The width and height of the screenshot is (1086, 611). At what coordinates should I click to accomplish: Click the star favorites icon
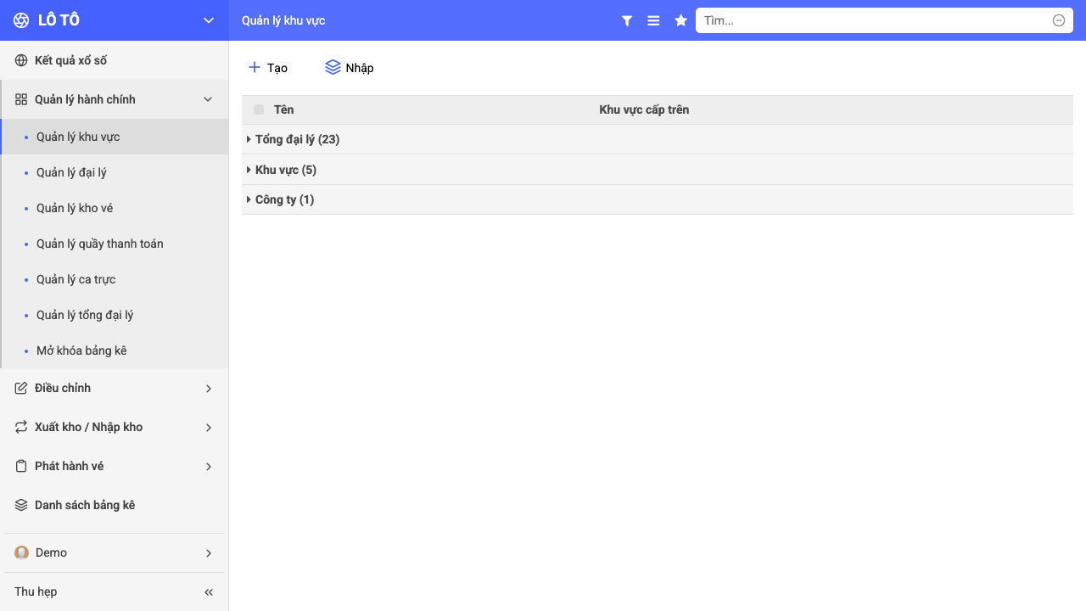(680, 20)
